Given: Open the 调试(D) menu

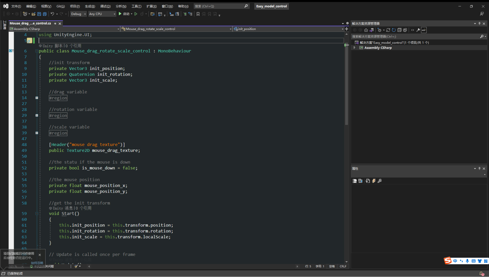Looking at the screenshot, I should pyautogui.click(x=105, y=6).
